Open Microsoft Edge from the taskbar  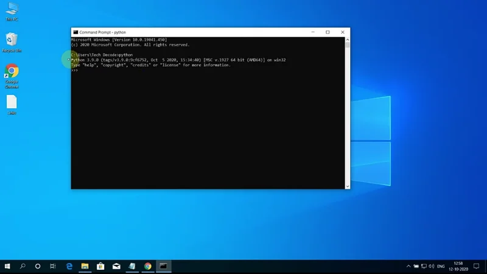(x=69, y=266)
